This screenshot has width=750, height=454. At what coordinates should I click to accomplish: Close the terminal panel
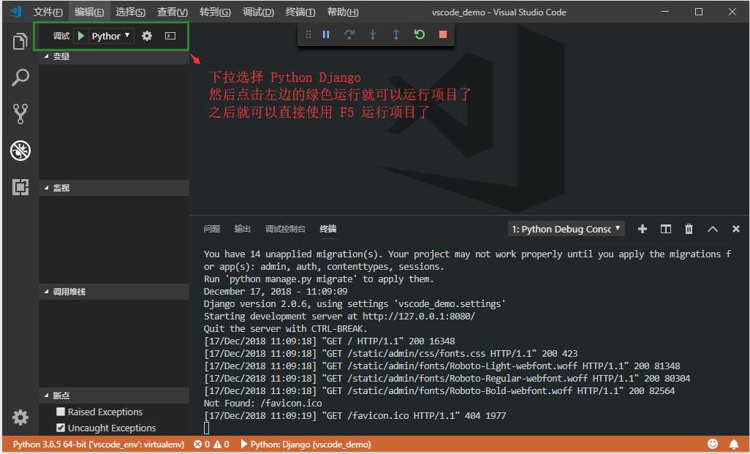point(736,229)
